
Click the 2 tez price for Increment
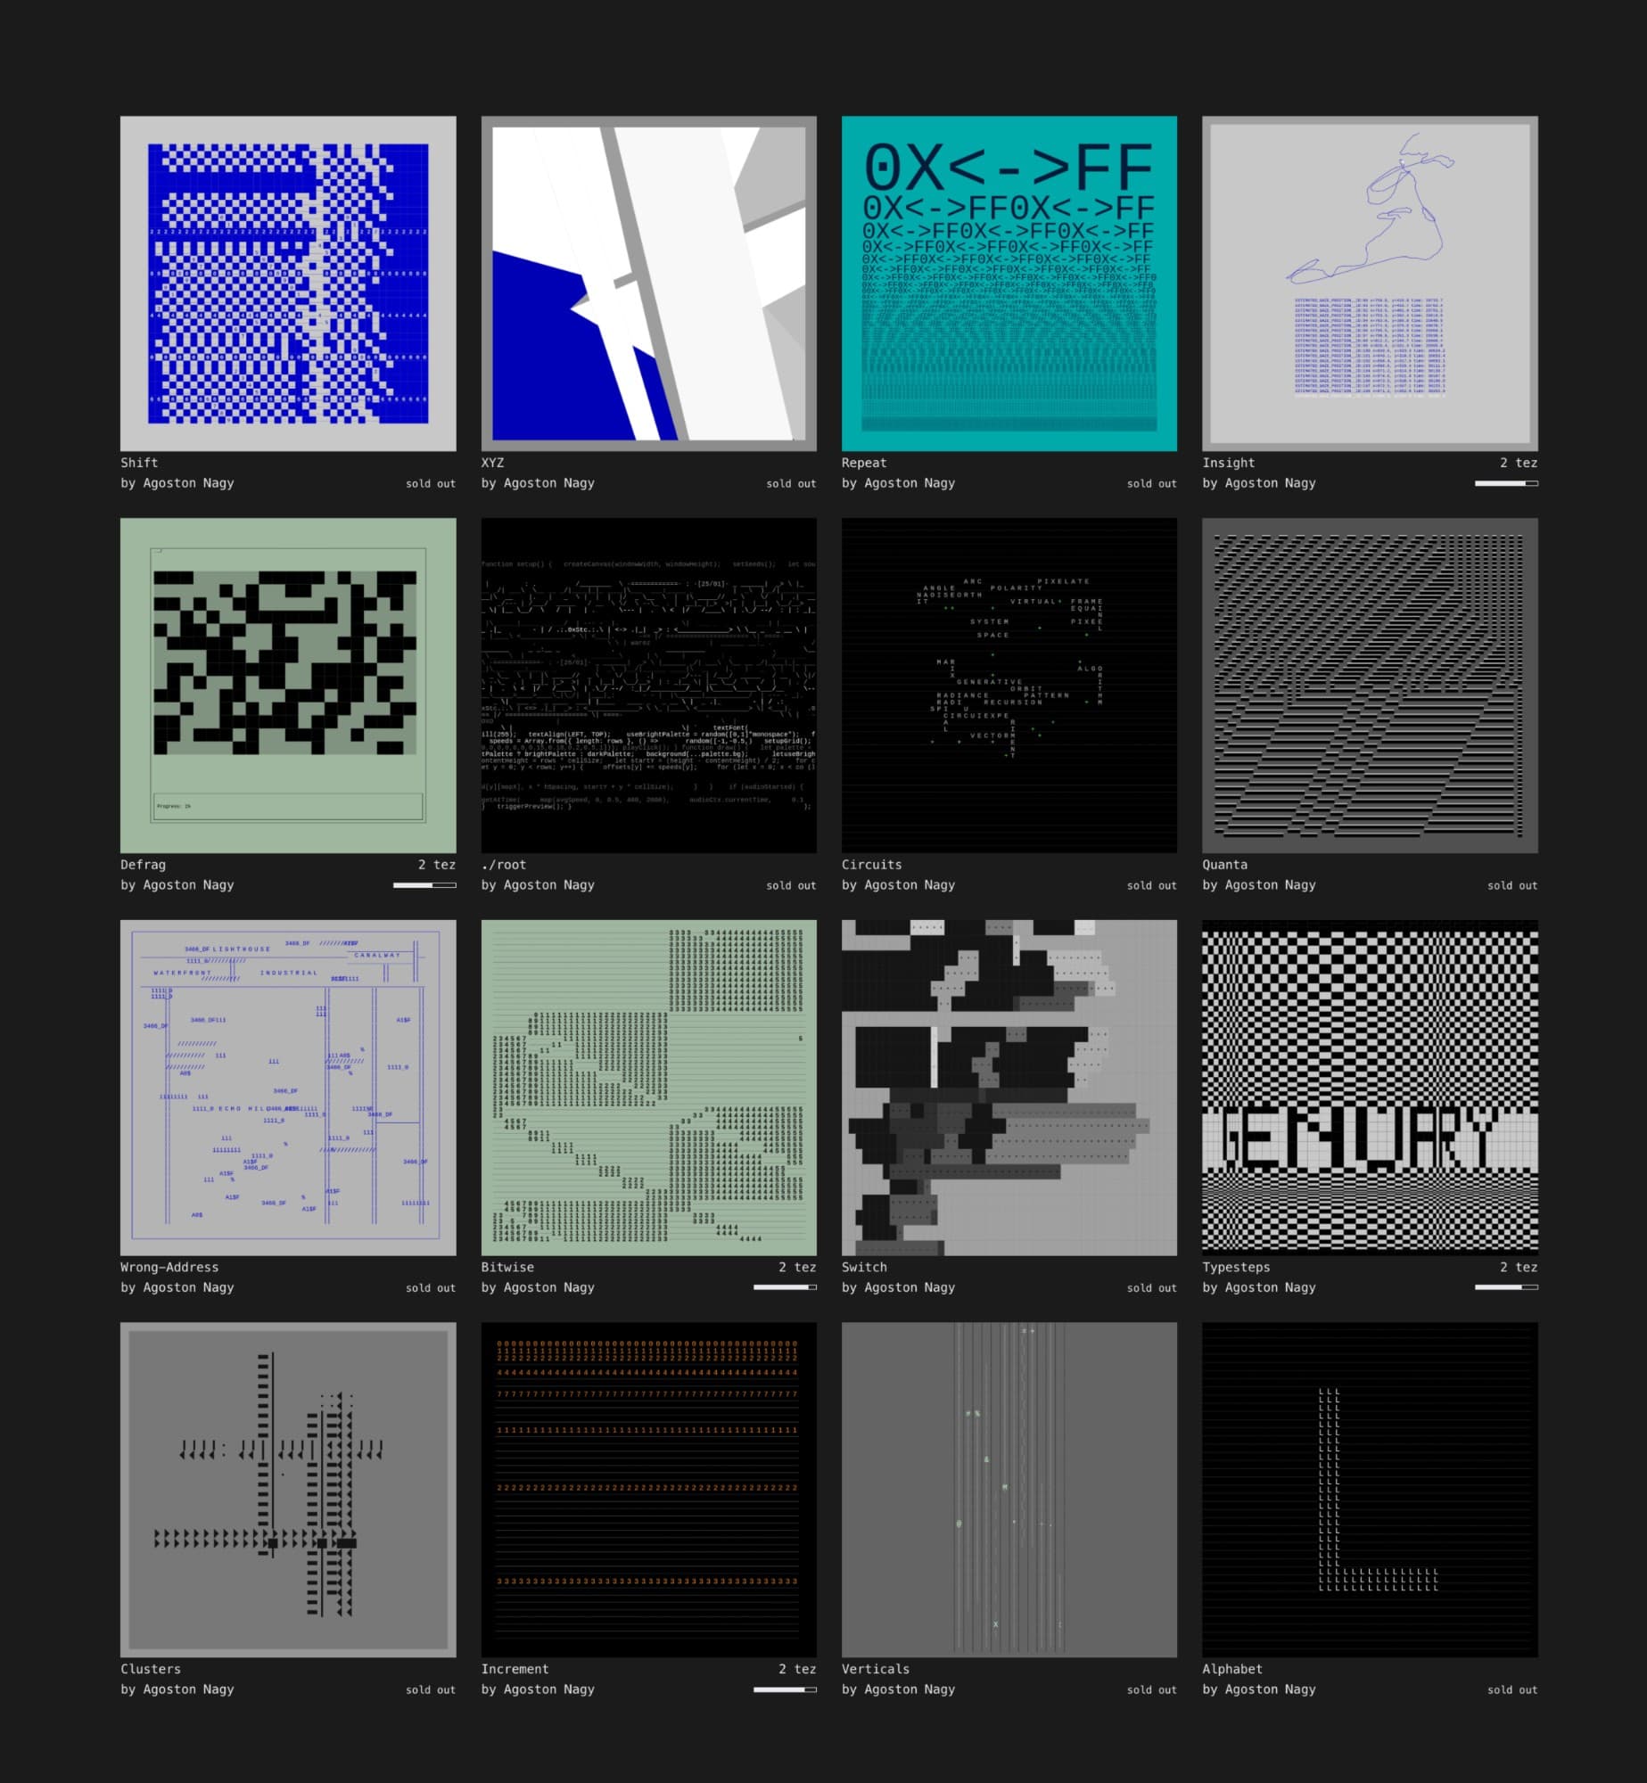[796, 1669]
